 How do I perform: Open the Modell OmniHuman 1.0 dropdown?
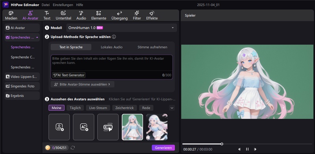point(122,27)
